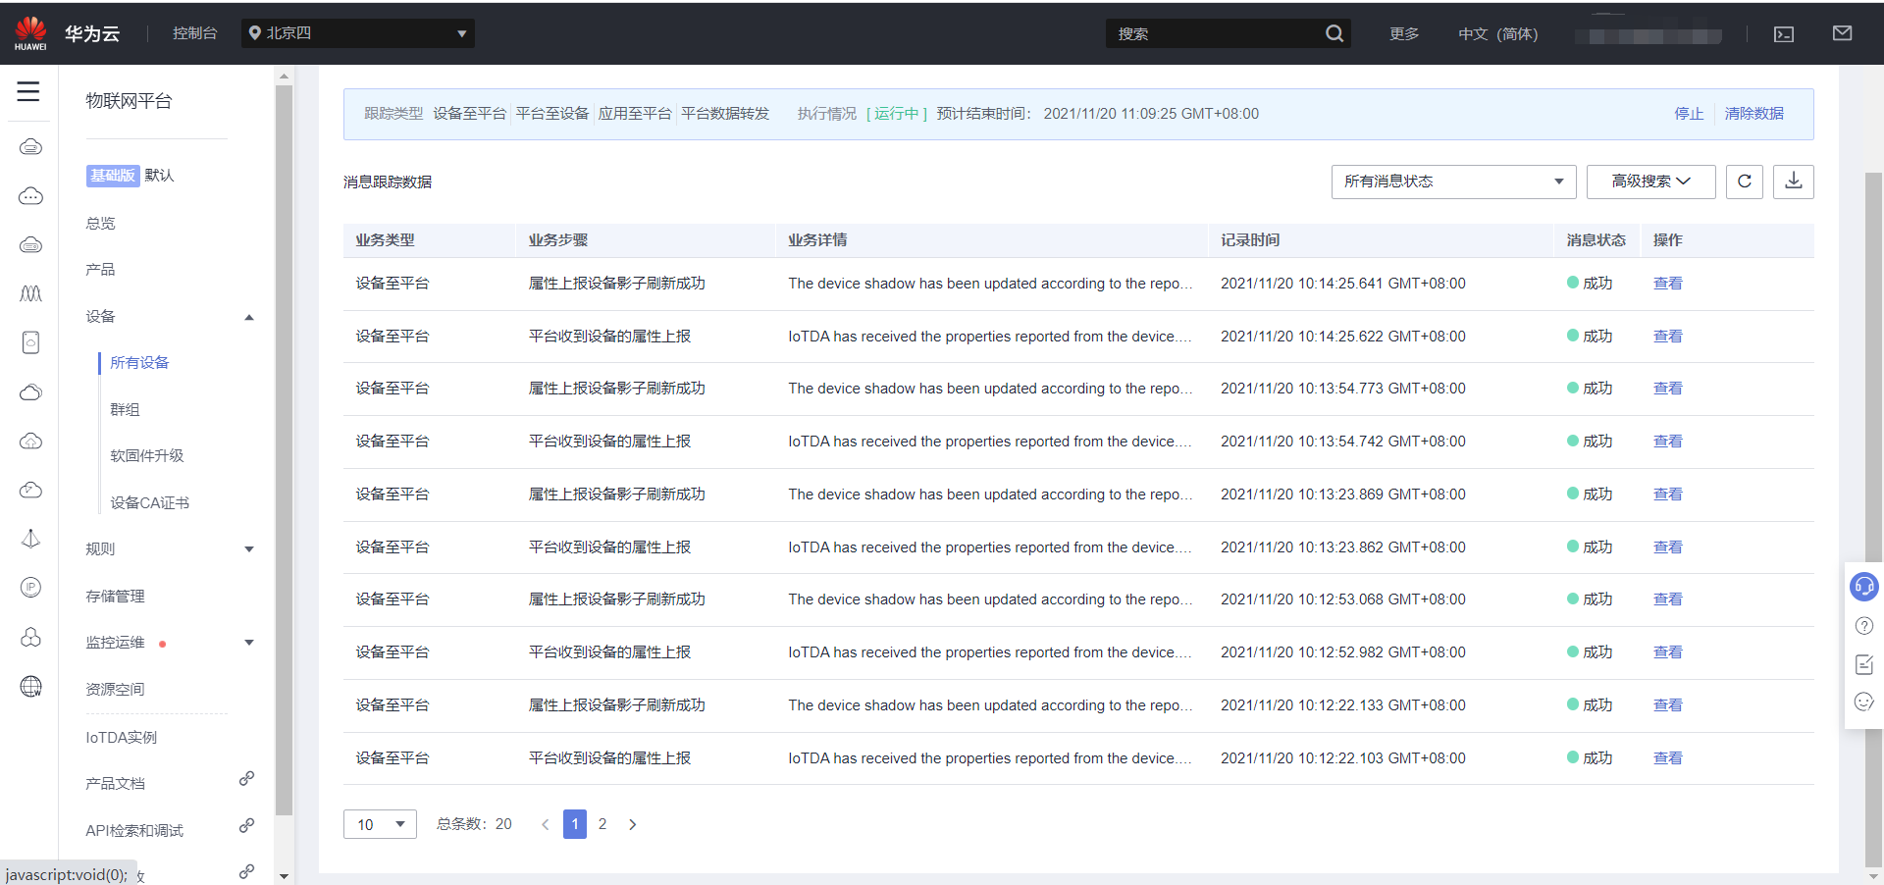Click the three-circles icon in left rail

click(30, 638)
